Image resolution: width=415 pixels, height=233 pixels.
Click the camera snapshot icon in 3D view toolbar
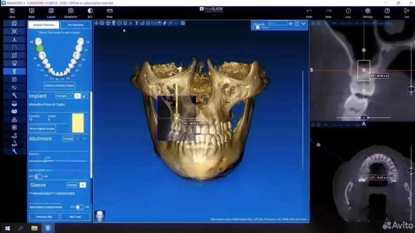[102, 23]
